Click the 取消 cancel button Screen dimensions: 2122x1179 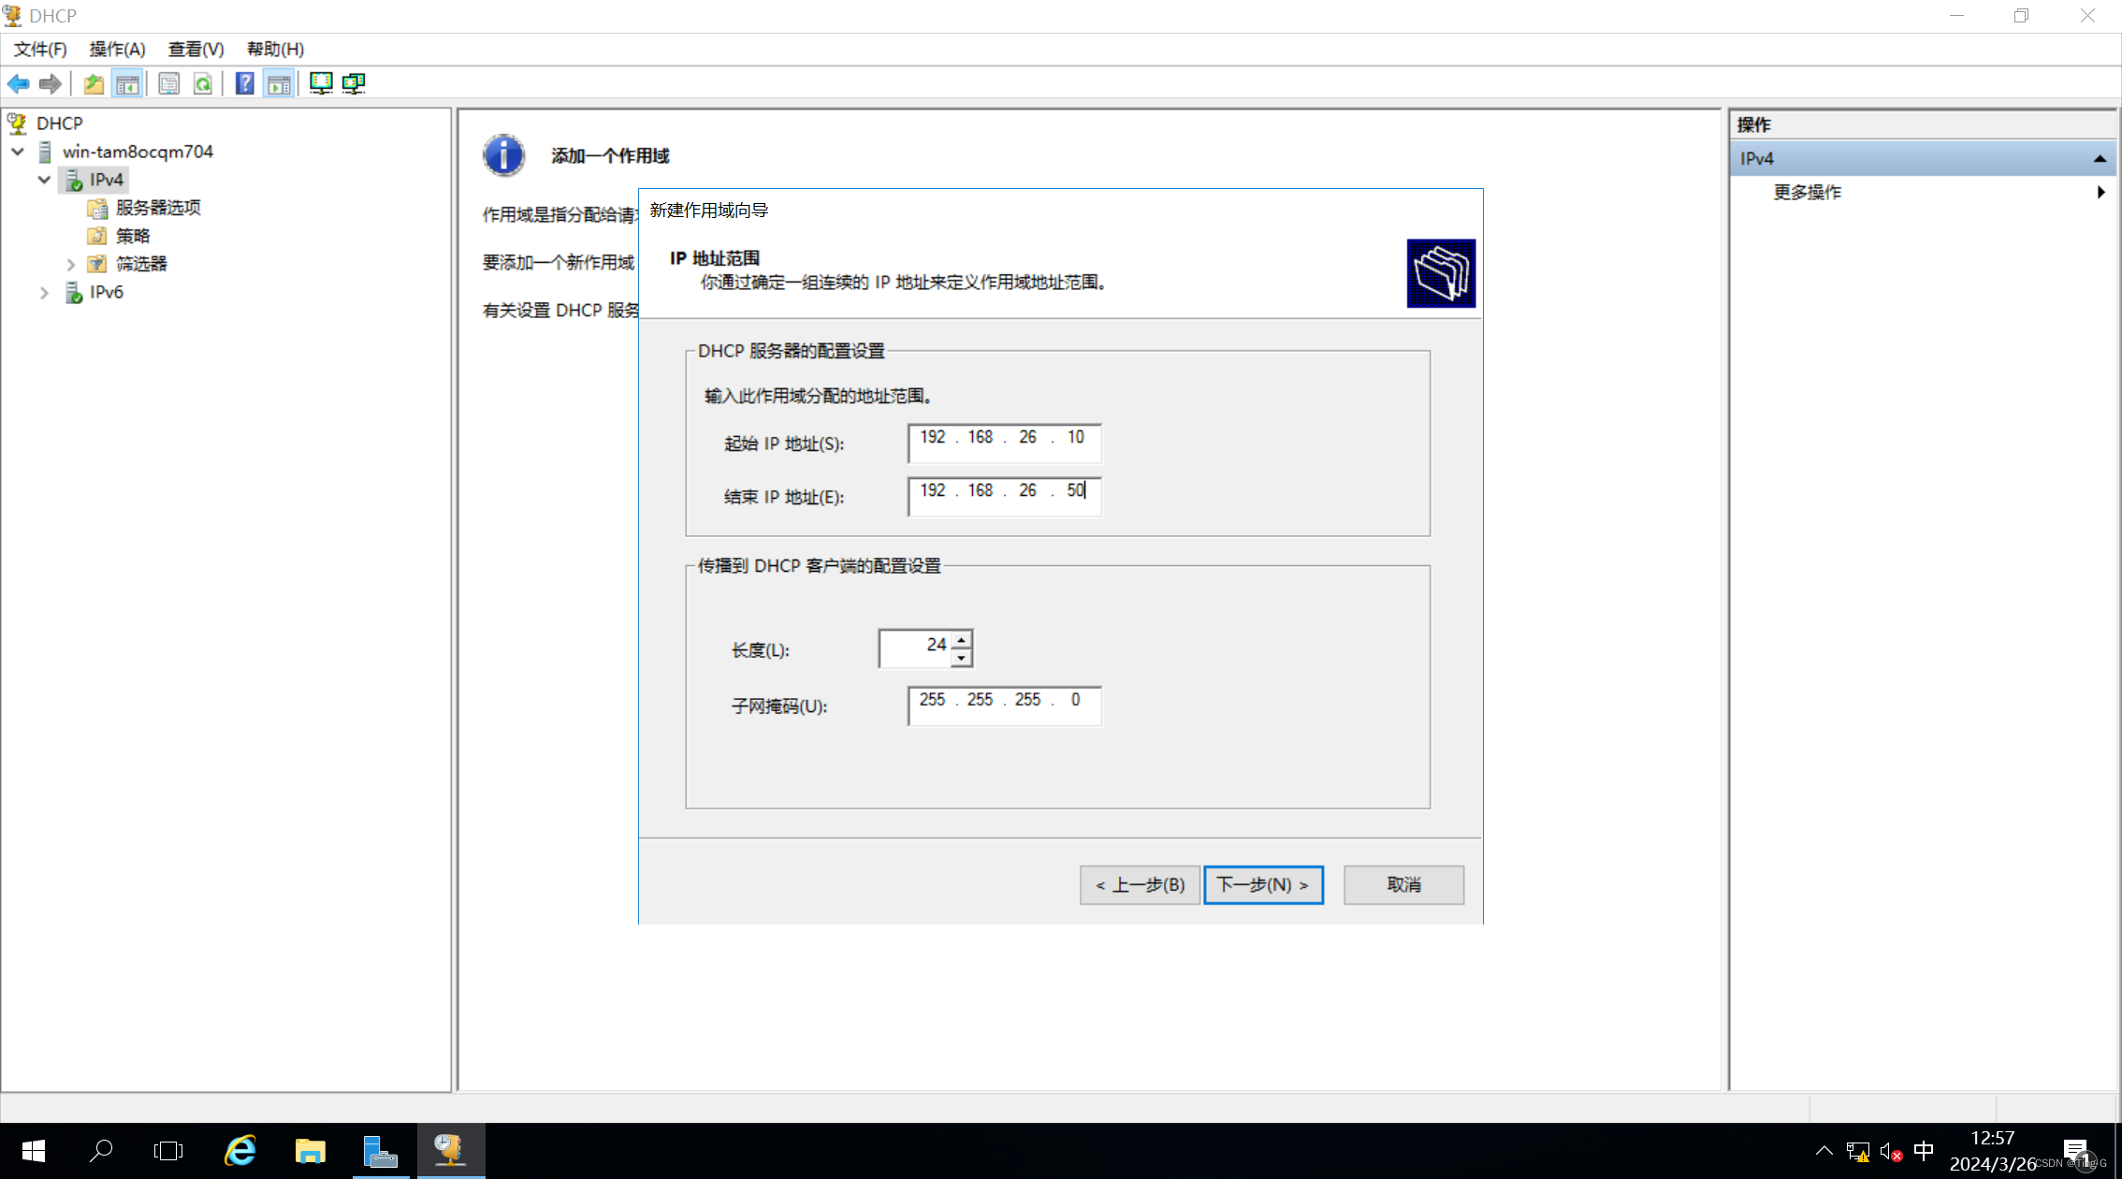click(1403, 885)
